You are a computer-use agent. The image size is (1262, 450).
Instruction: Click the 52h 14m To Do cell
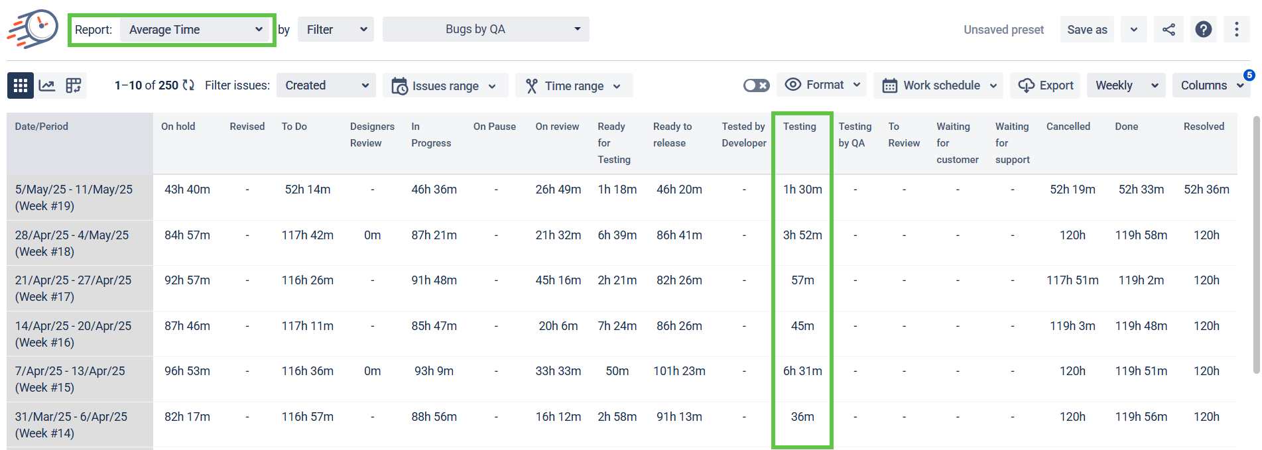308,190
